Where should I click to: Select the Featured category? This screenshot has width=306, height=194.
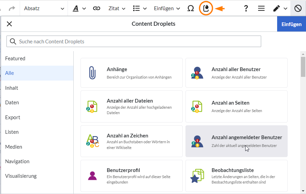[x=15, y=59]
